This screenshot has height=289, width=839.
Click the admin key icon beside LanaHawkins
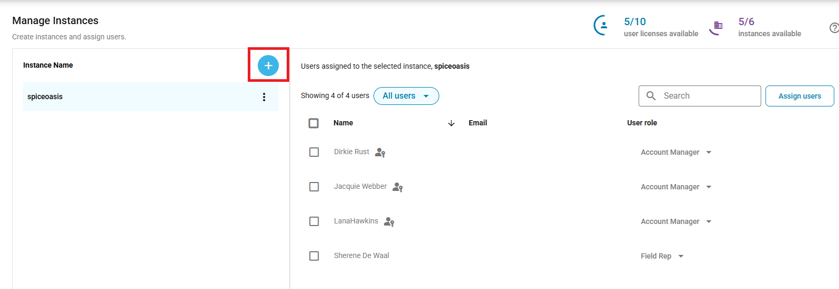point(389,222)
